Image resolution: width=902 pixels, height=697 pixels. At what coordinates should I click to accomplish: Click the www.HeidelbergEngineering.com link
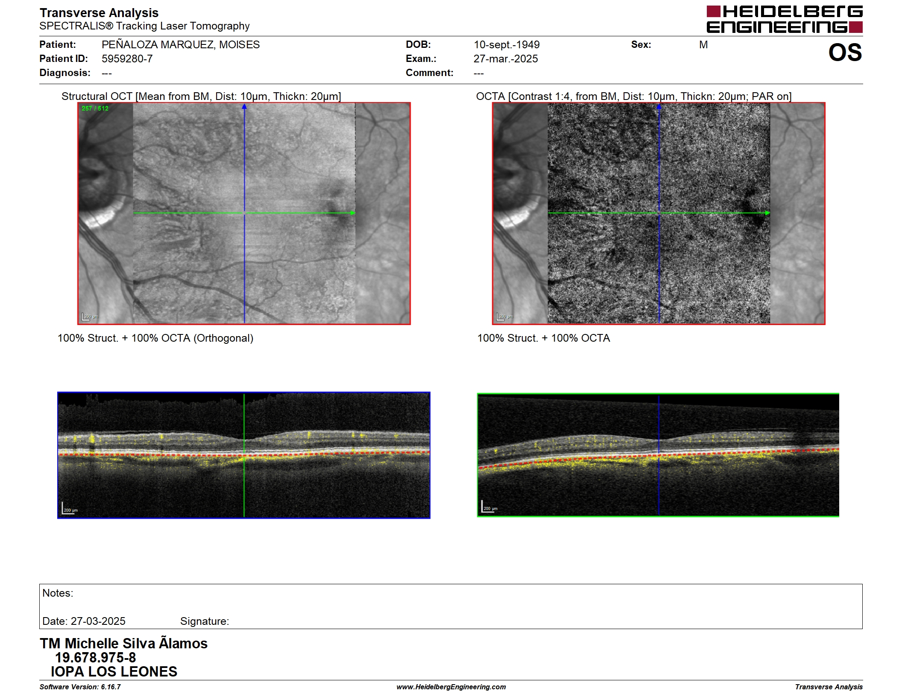(x=451, y=687)
